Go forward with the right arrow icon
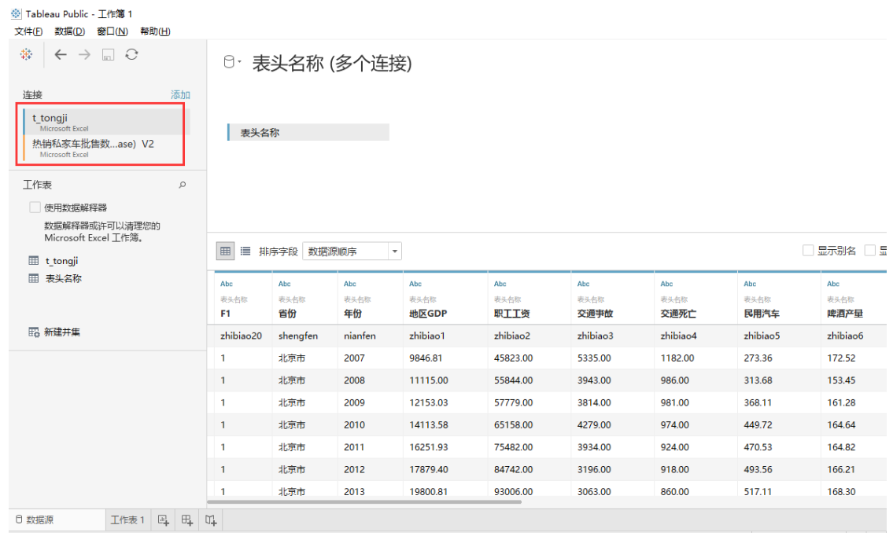Image resolution: width=893 pixels, height=536 pixels. [84, 55]
